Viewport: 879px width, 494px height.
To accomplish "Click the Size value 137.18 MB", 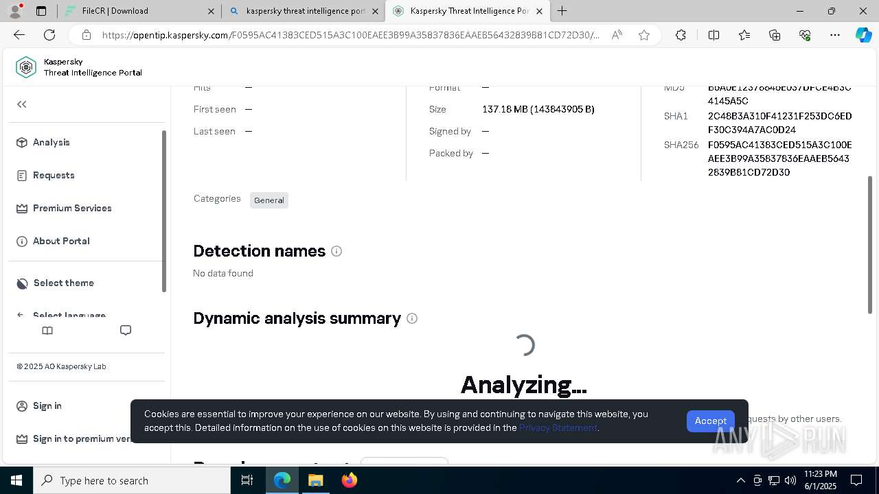I will tap(538, 109).
